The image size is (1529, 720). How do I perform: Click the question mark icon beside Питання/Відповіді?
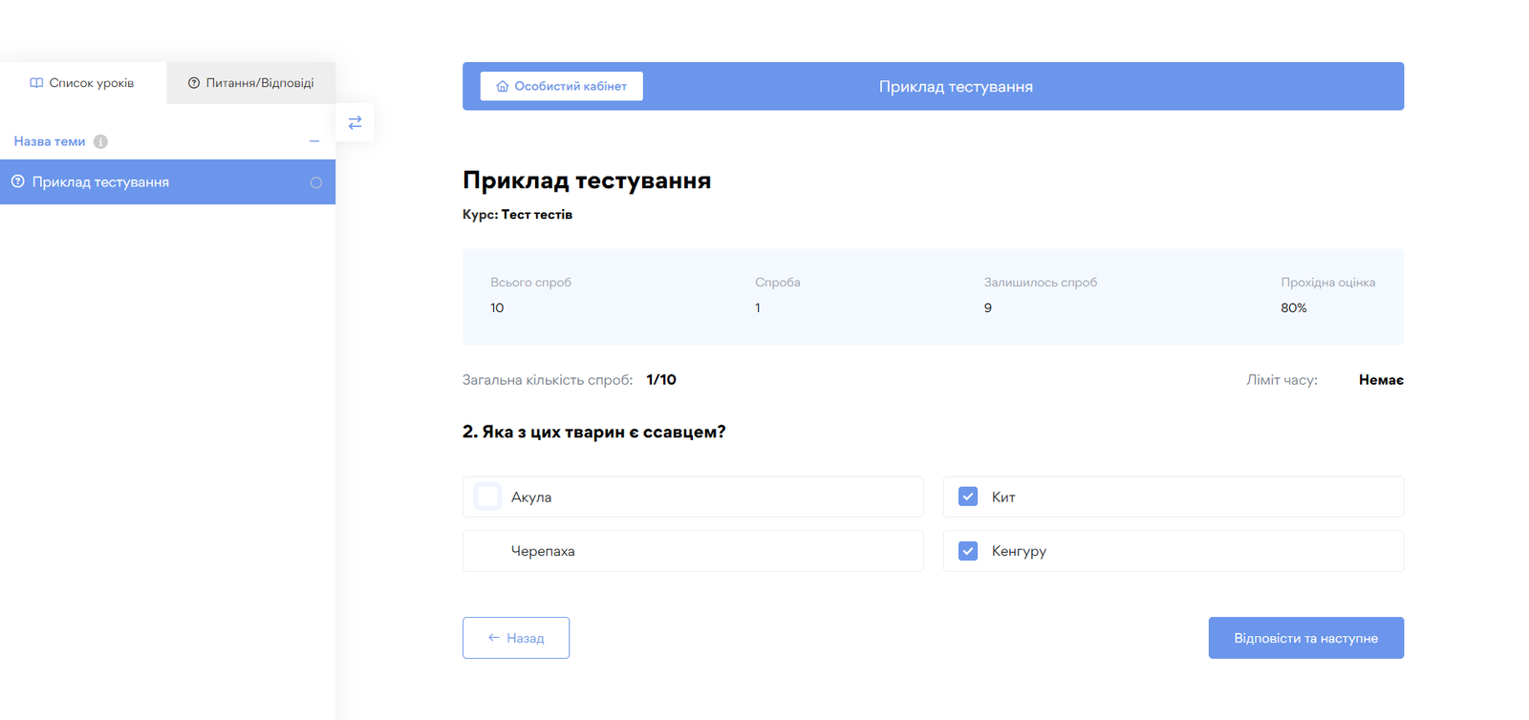click(194, 83)
